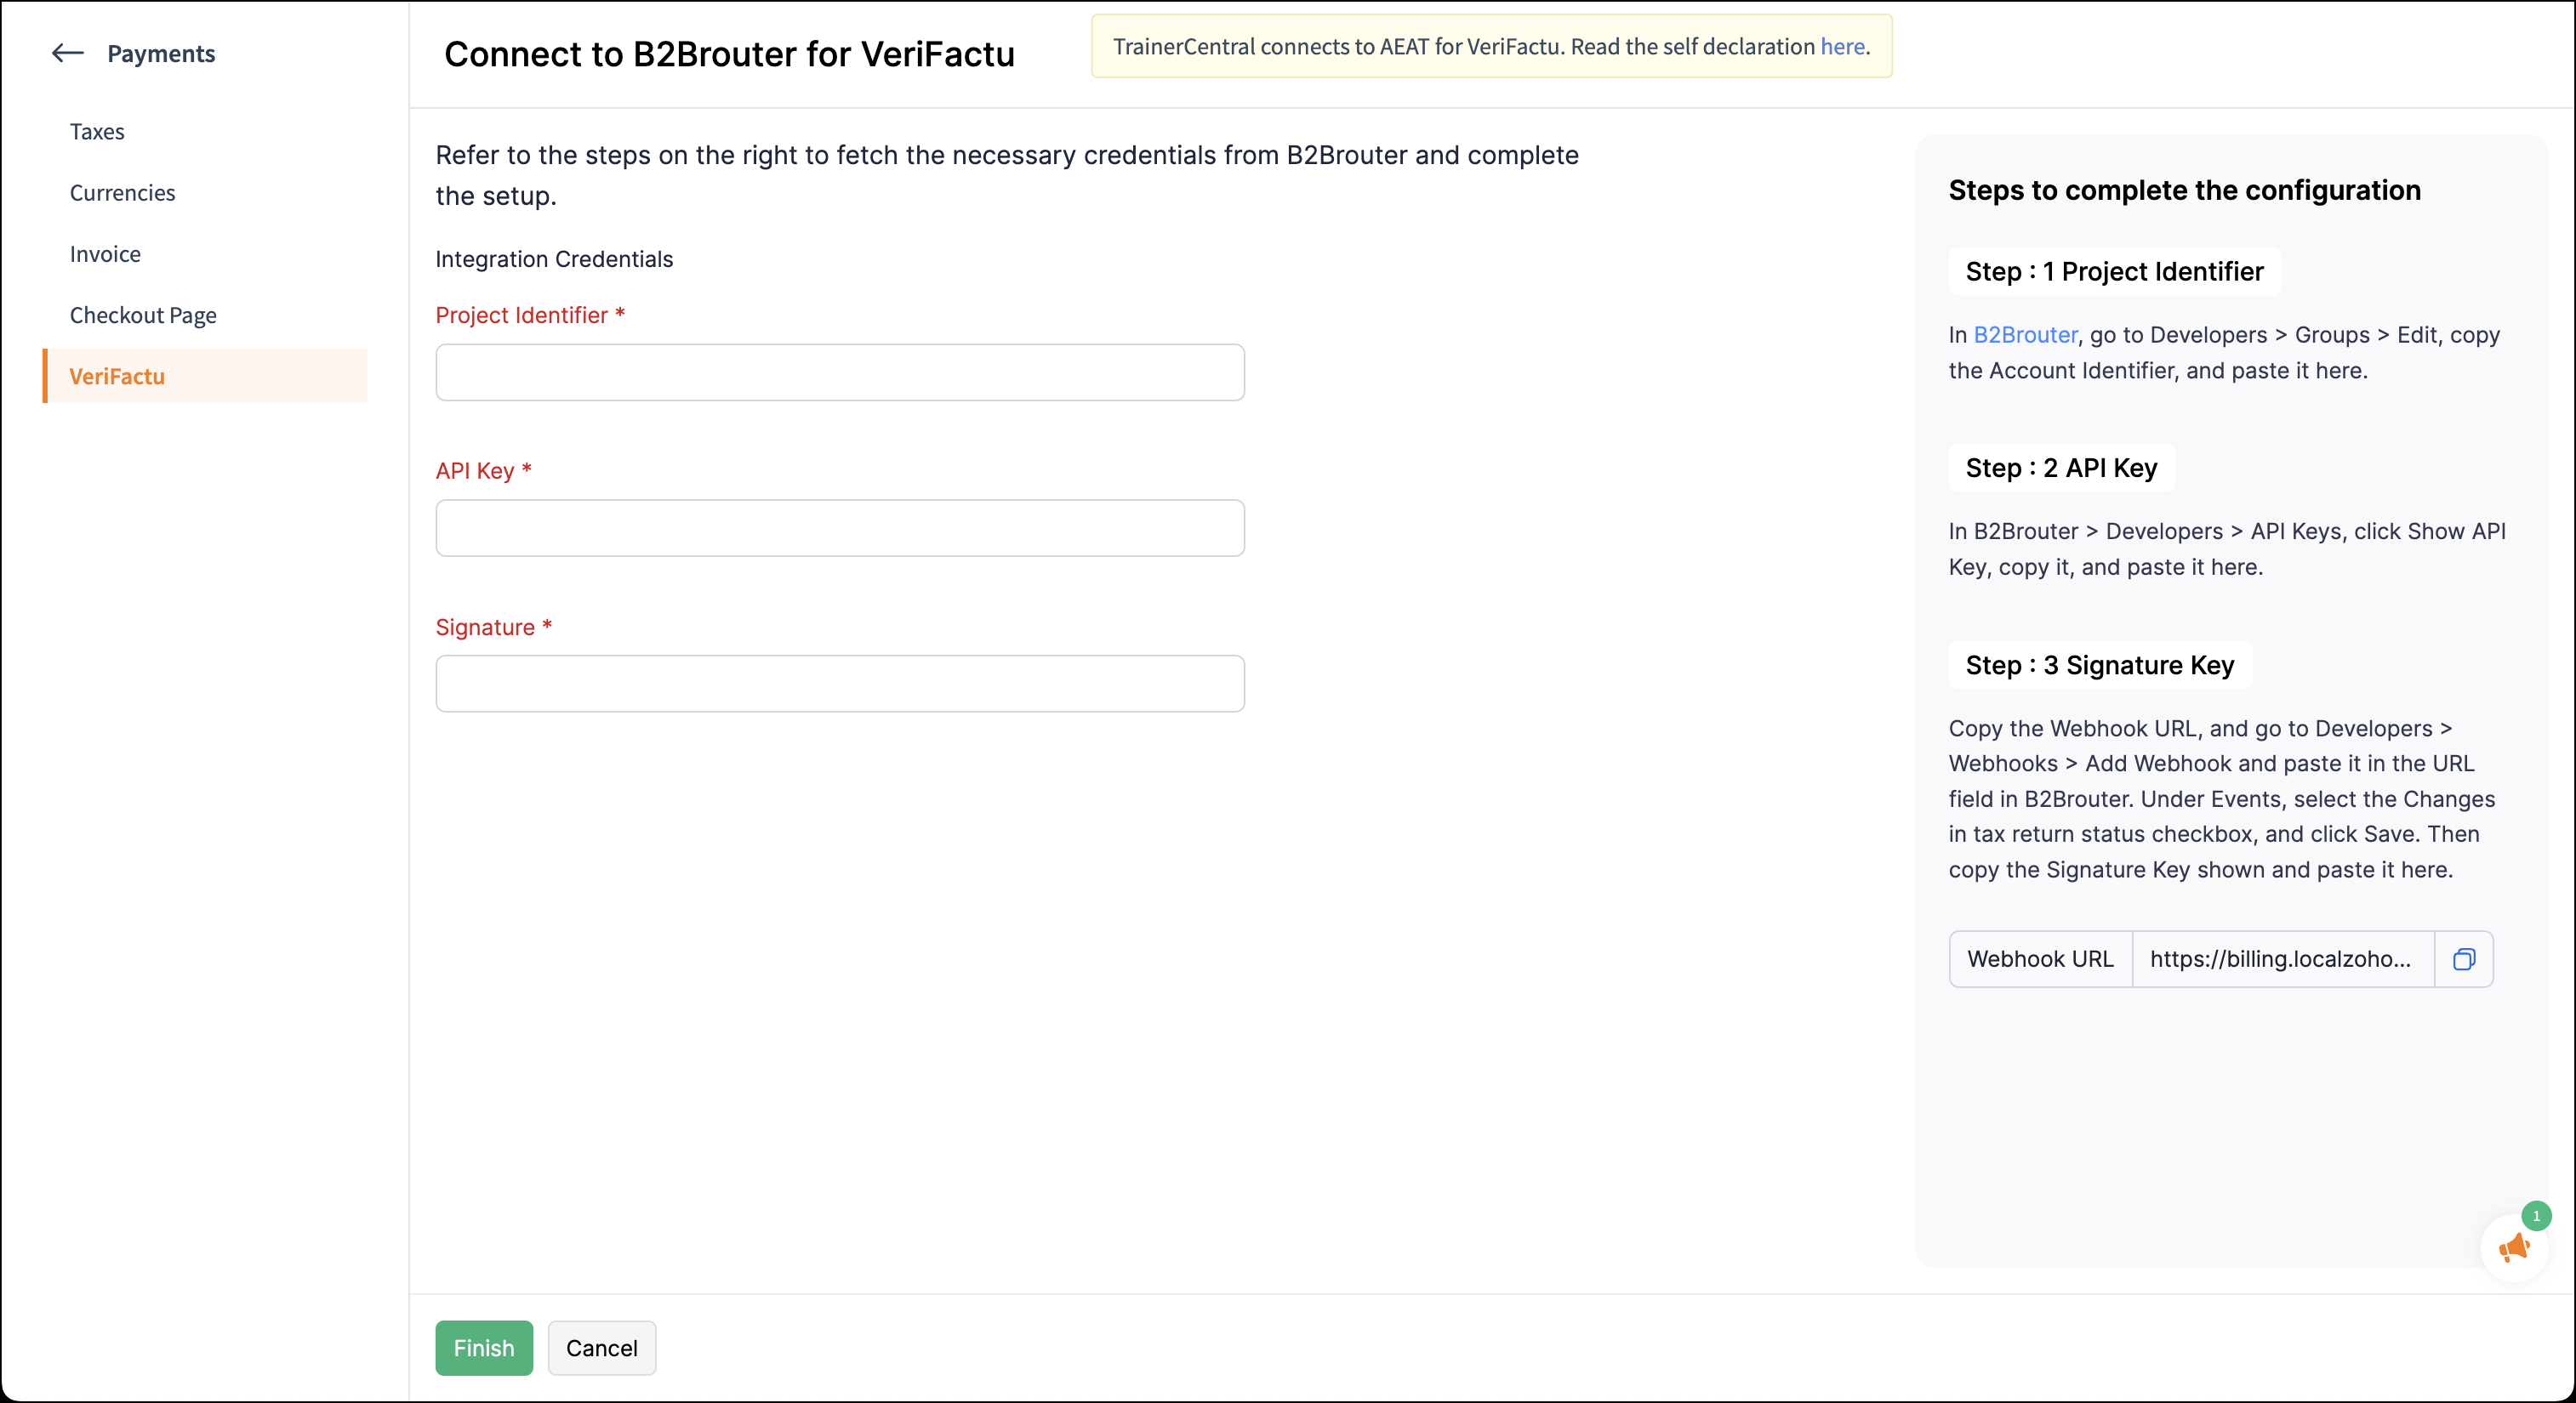Open the B2Brouter link in Step 1

pyautogui.click(x=2025, y=335)
